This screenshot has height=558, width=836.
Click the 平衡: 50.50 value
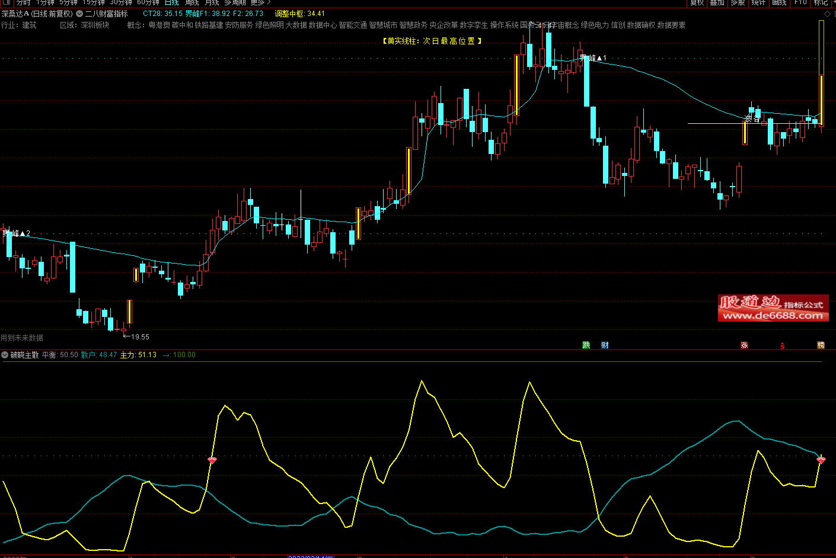(x=60, y=355)
